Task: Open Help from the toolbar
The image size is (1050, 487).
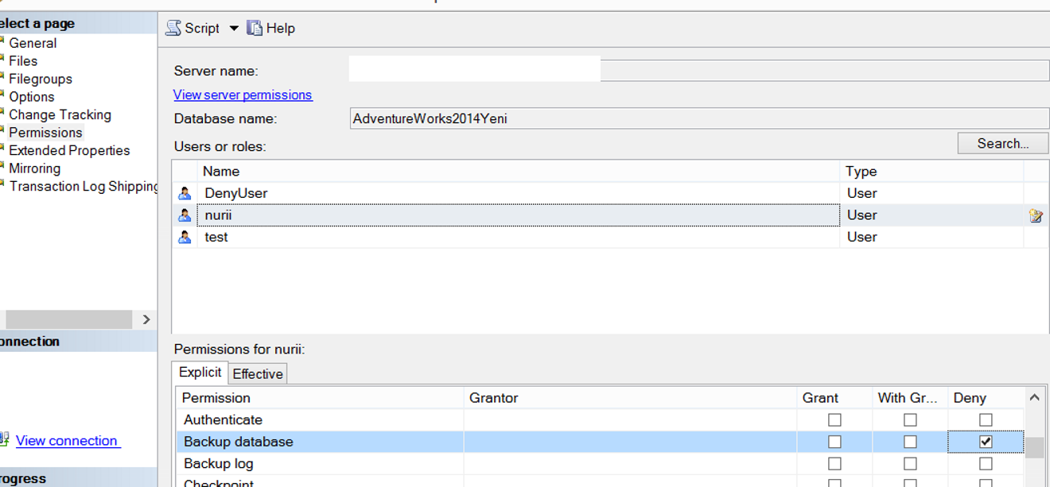Action: pos(270,29)
